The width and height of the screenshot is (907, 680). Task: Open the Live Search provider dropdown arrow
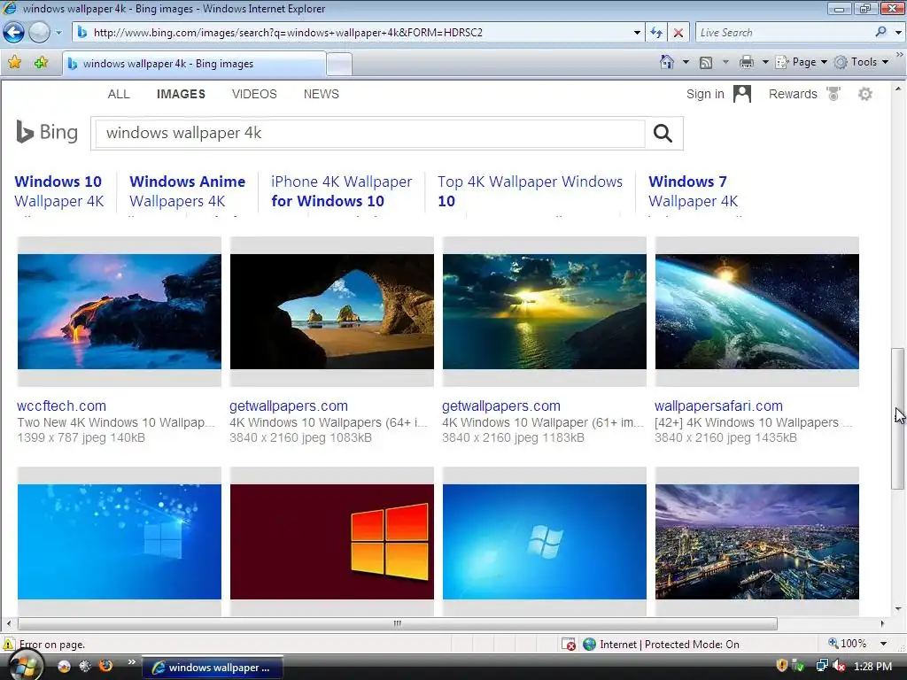click(x=898, y=33)
